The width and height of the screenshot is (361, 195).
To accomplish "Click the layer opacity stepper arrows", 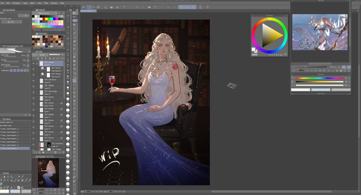I will tap(64, 55).
